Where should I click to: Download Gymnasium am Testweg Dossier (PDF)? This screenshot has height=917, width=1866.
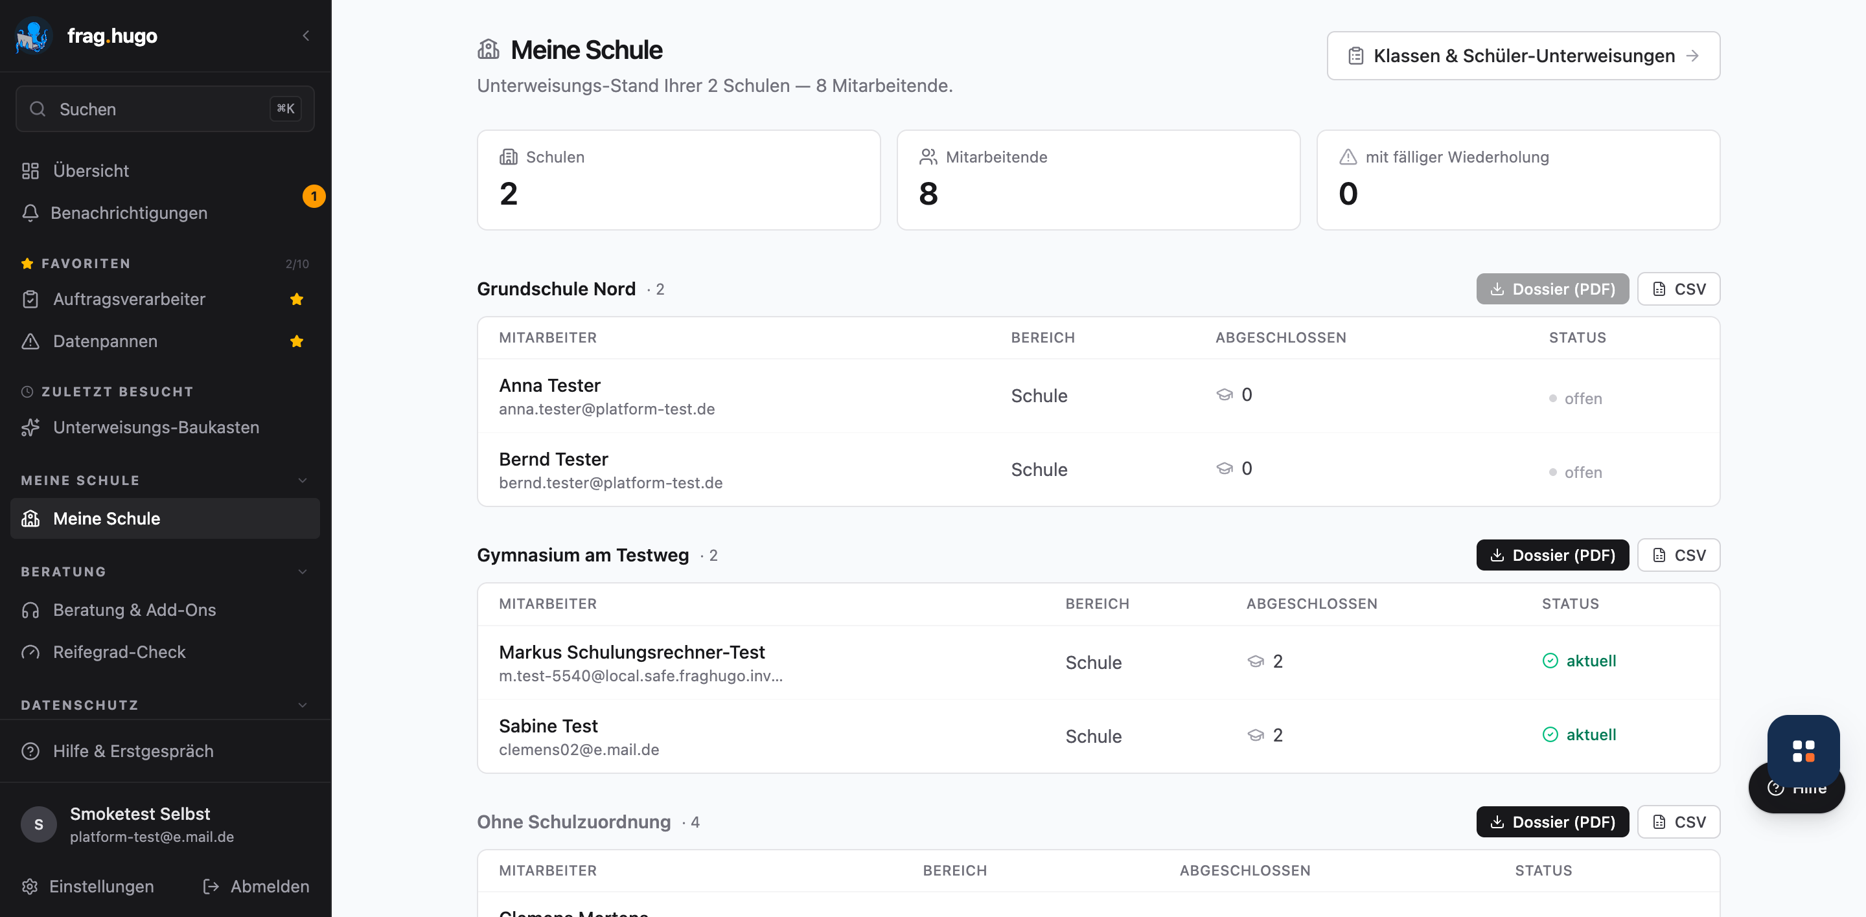coord(1552,555)
